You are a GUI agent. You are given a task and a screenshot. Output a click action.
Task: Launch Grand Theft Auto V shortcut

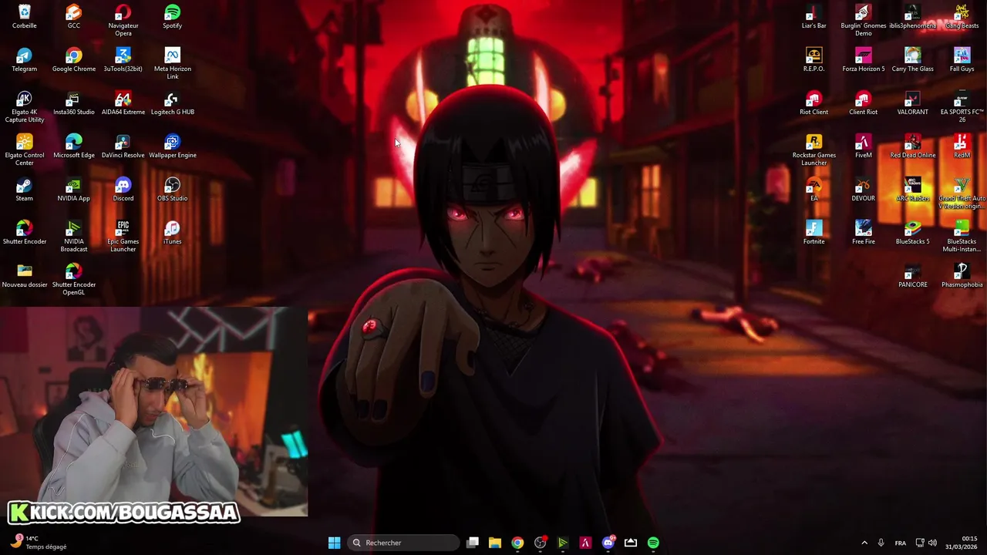point(962,193)
